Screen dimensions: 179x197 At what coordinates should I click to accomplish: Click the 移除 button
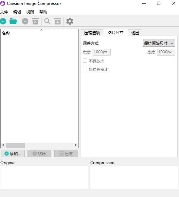point(39,154)
